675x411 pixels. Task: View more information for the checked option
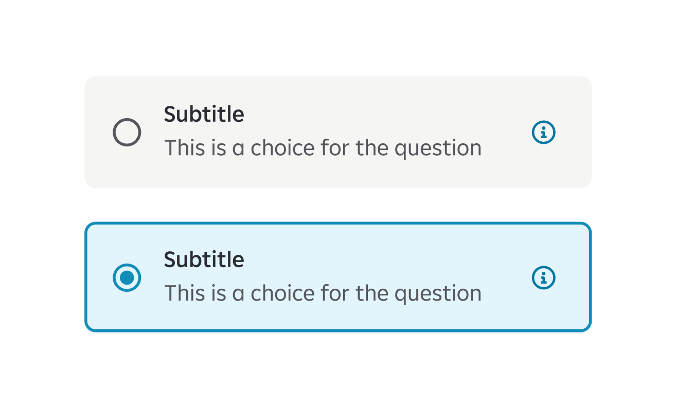pyautogui.click(x=543, y=277)
